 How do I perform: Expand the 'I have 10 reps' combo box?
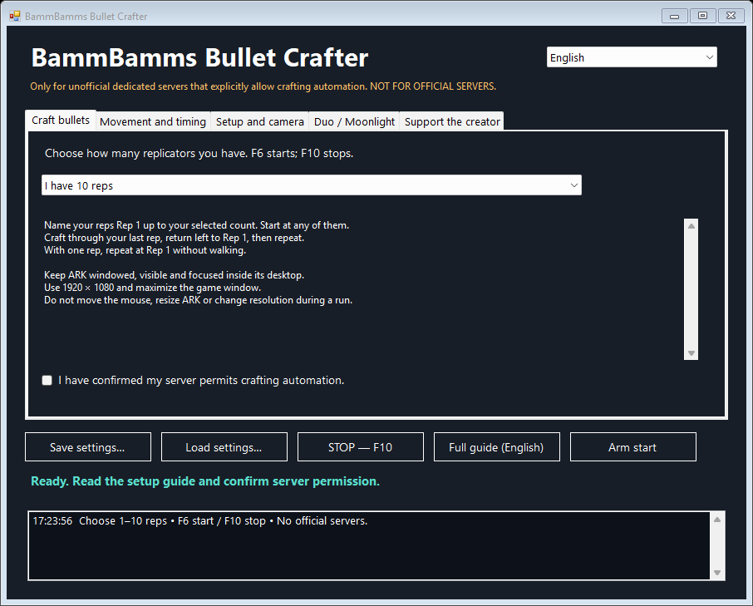pos(311,185)
